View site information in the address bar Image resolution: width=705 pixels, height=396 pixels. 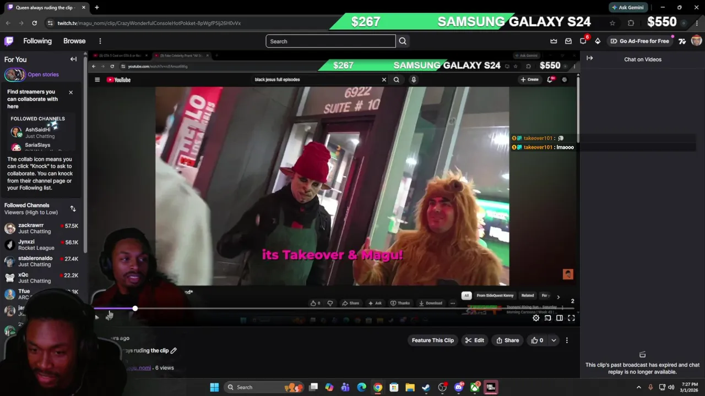click(50, 23)
